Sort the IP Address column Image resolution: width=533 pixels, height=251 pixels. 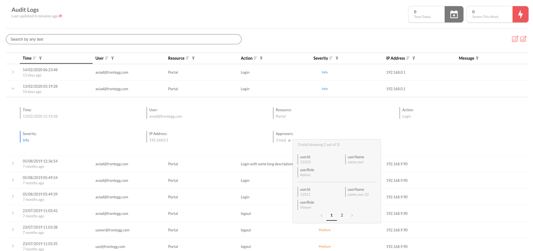pyautogui.click(x=408, y=58)
